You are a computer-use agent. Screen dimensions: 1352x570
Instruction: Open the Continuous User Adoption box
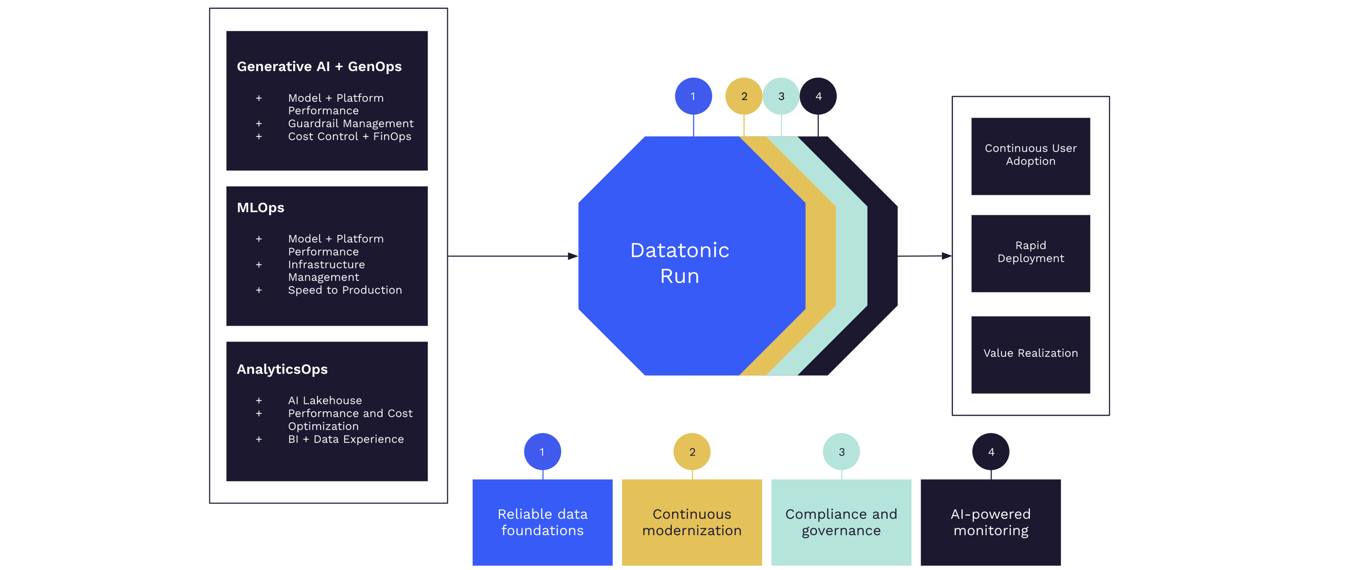point(1030,156)
